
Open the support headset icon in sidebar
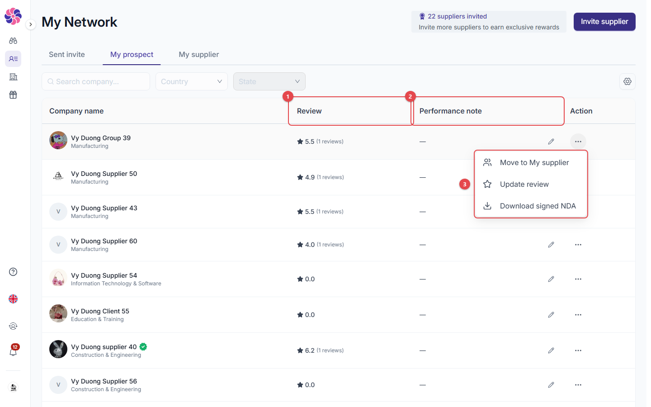(x=13, y=326)
